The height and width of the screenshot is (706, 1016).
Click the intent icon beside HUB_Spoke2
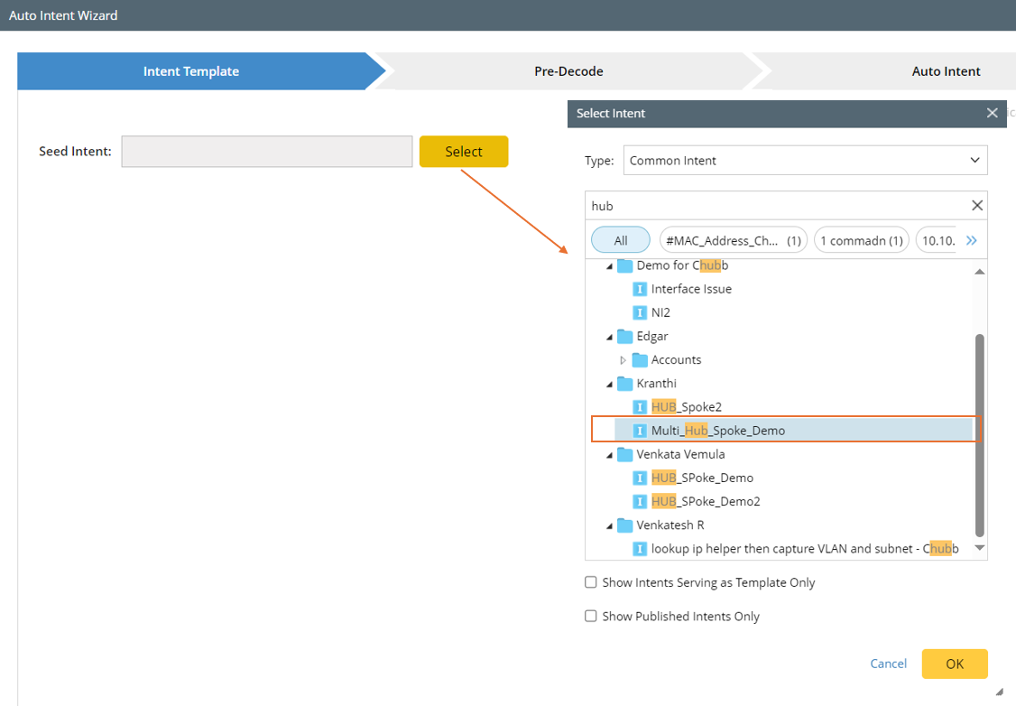coord(640,407)
